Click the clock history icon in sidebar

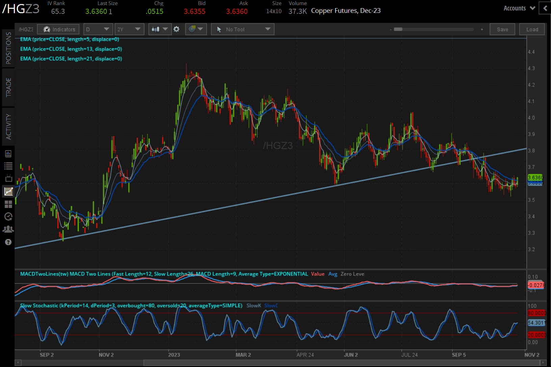coord(8,216)
